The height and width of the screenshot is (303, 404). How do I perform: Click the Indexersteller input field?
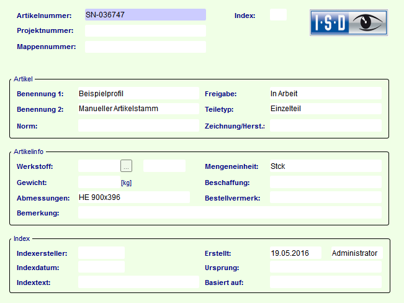pos(101,253)
